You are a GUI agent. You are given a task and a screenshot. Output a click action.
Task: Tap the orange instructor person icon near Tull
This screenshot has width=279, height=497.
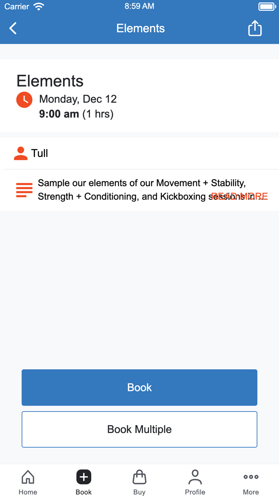[20, 153]
